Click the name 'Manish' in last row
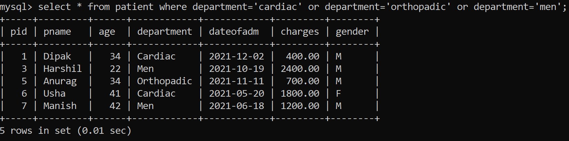The height and width of the screenshot is (141, 569). click(60, 106)
